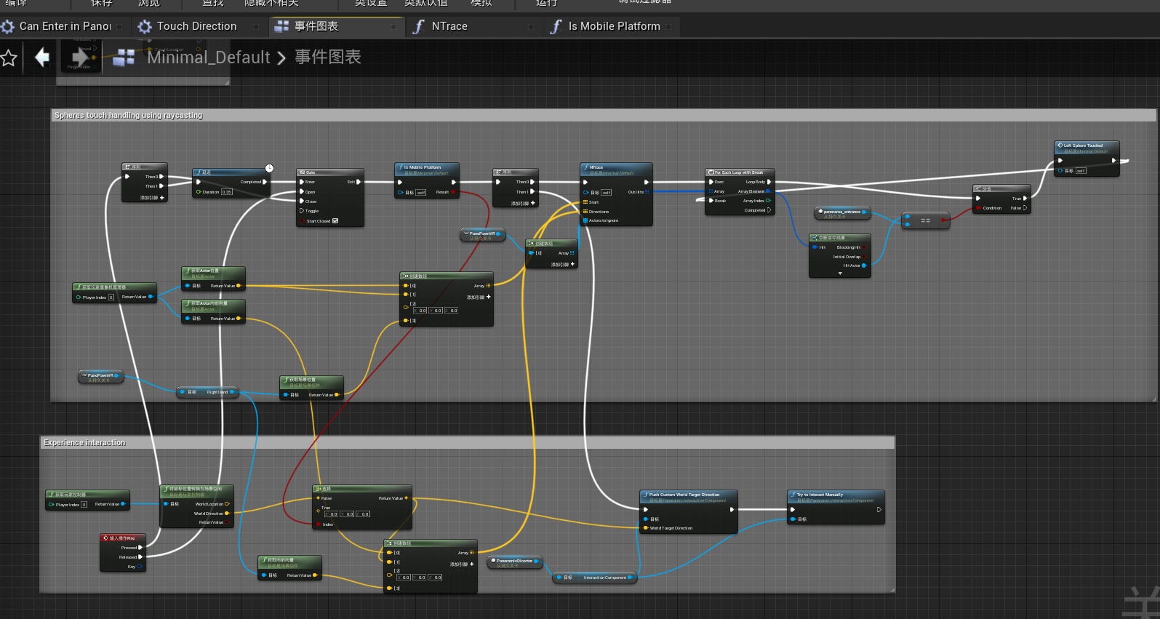Click the Gate node header icon
The image size is (1160, 619).
click(x=302, y=172)
